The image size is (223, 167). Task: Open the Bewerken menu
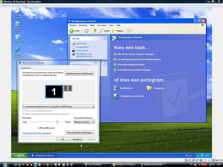click(x=83, y=25)
